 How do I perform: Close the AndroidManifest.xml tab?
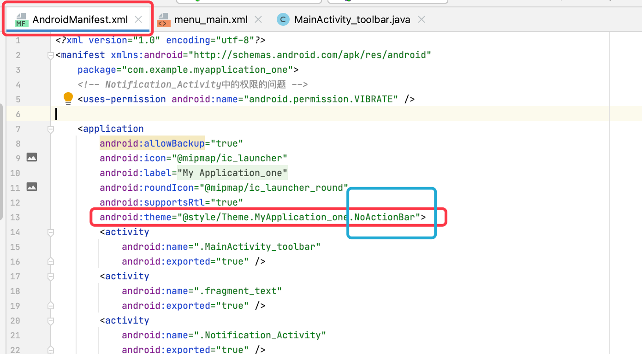point(138,19)
